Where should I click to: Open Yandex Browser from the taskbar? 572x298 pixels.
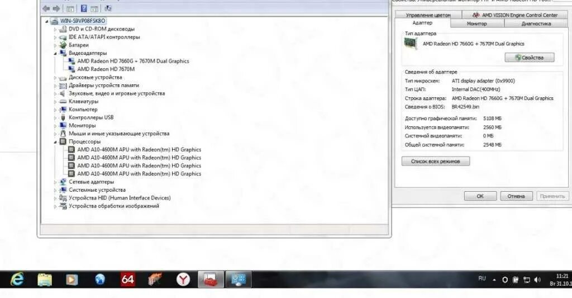183,280
